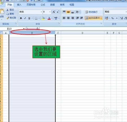
Task: Decrease font size with small A
Action: 58,12
